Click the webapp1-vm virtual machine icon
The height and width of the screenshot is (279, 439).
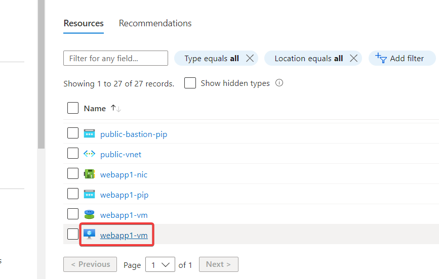pos(89,235)
